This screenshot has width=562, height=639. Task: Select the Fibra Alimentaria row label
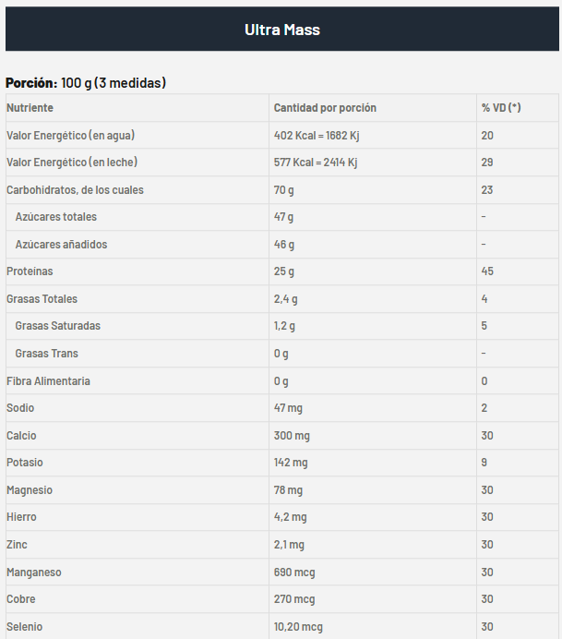tap(48, 381)
